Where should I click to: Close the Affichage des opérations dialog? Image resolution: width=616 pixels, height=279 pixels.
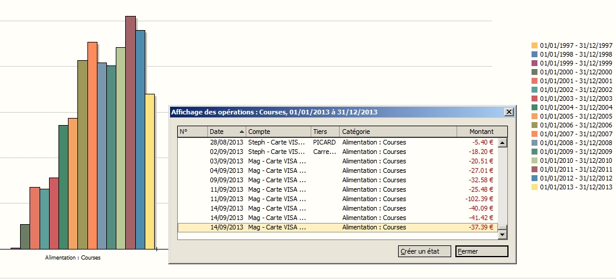tap(509, 112)
